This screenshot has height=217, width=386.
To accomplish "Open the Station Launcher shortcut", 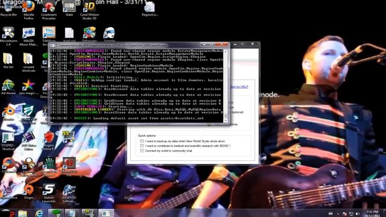I will 49,193.
